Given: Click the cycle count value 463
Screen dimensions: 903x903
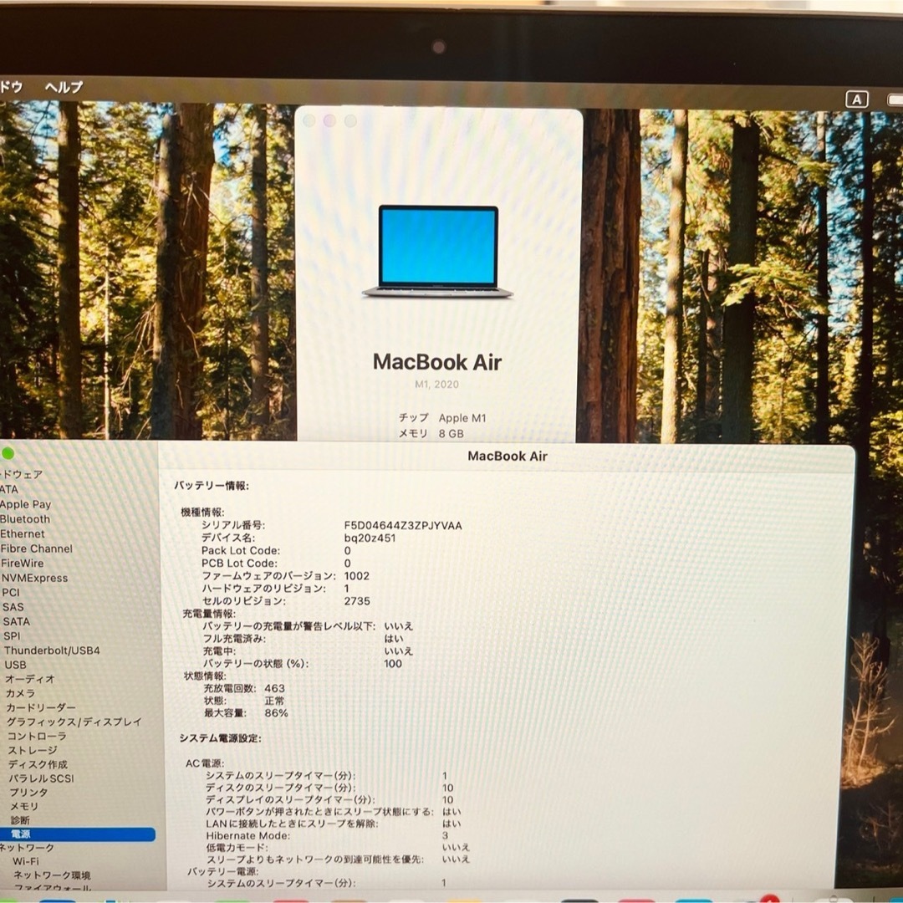Looking at the screenshot, I should (275, 689).
